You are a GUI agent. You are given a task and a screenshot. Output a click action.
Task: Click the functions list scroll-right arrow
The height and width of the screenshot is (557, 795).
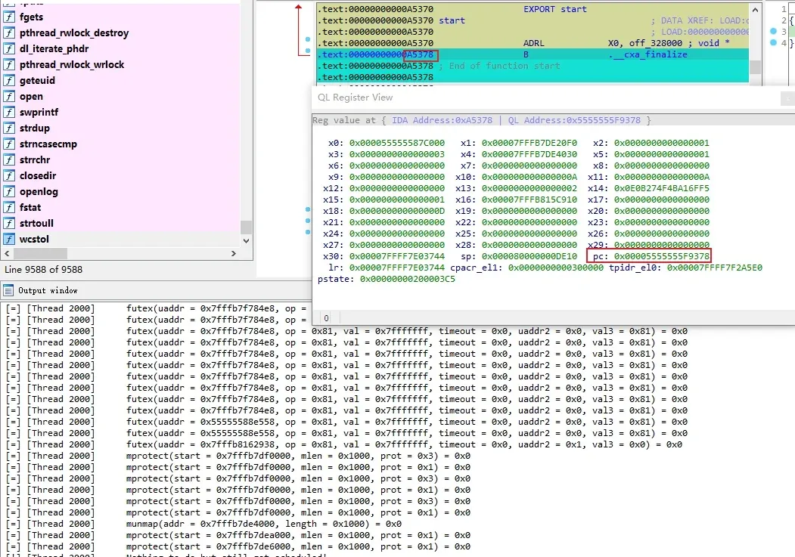point(233,253)
